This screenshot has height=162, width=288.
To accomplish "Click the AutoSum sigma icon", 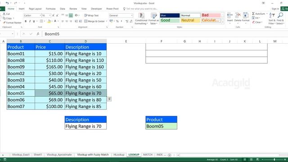I will point(253,14).
